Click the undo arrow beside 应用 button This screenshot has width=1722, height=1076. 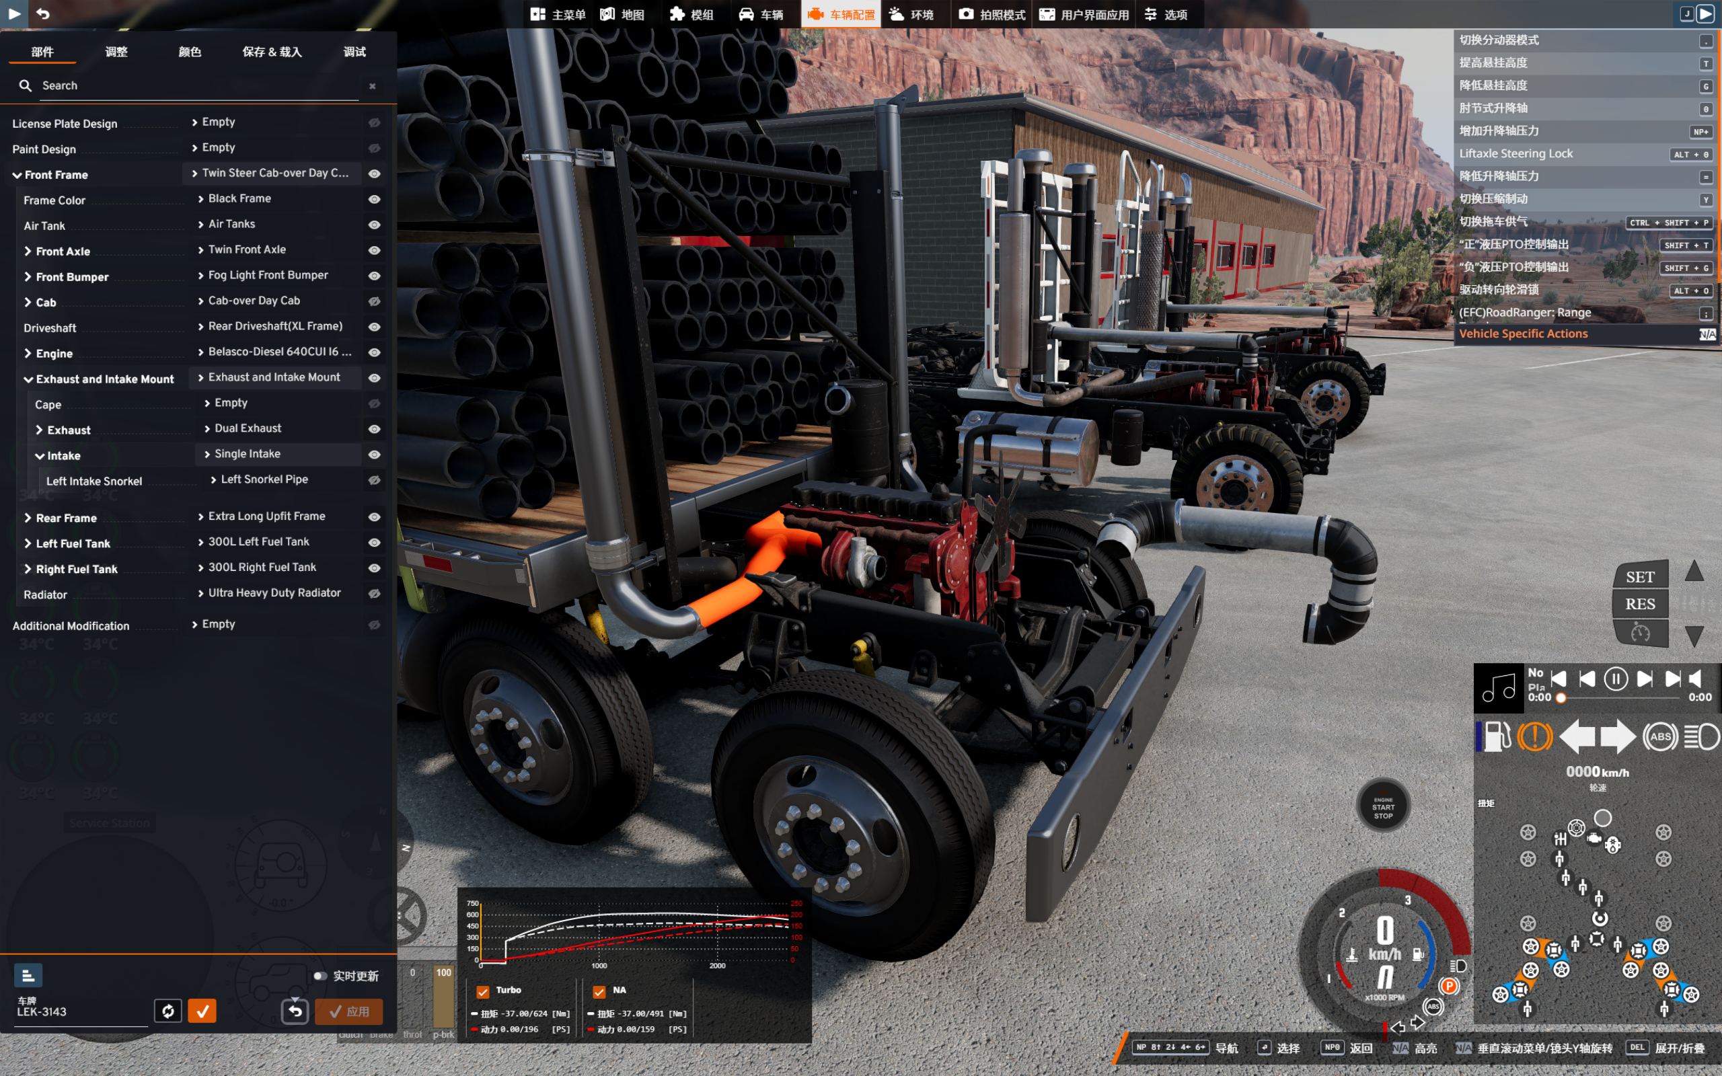(x=295, y=1011)
